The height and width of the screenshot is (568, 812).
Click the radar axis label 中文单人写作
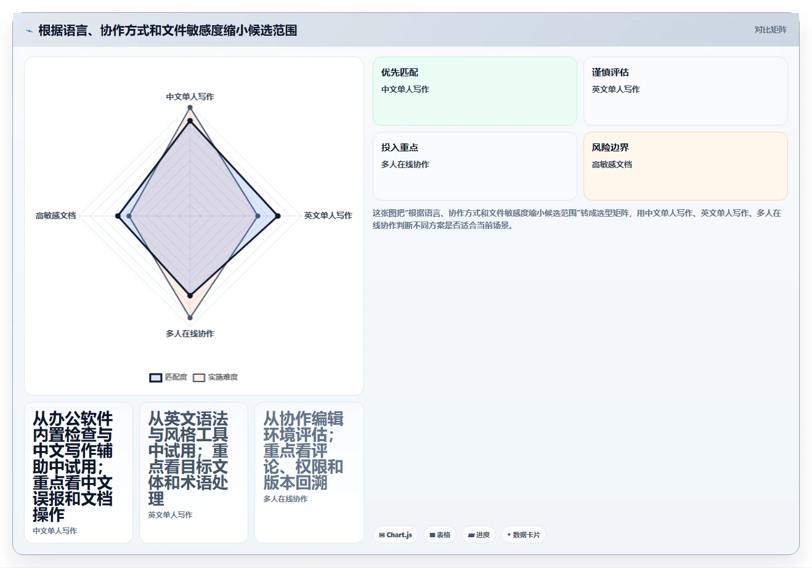[190, 97]
